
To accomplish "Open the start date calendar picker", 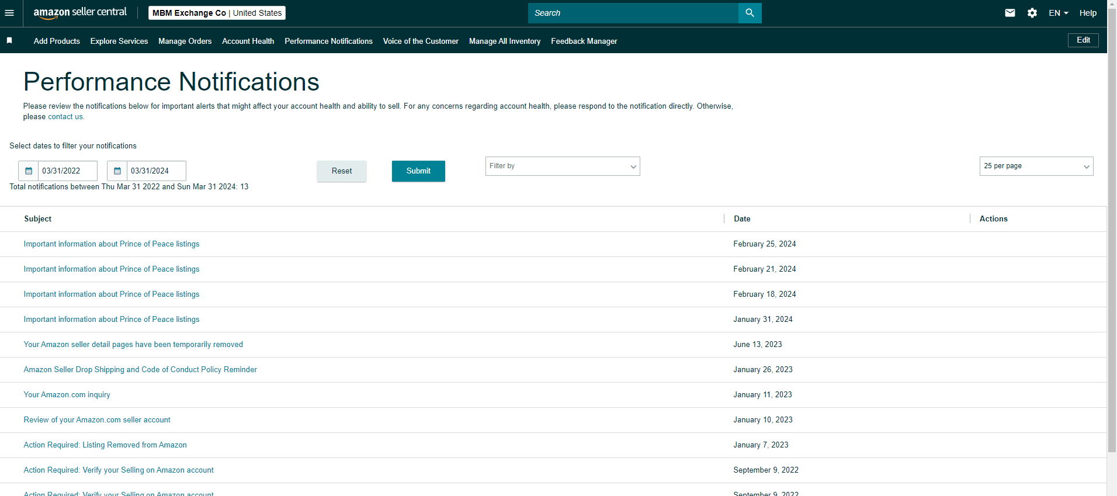I will tap(29, 171).
